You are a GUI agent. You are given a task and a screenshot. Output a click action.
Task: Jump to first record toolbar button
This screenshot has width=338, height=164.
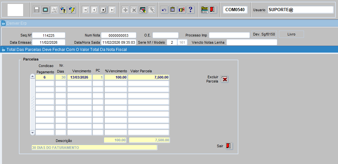85,10
